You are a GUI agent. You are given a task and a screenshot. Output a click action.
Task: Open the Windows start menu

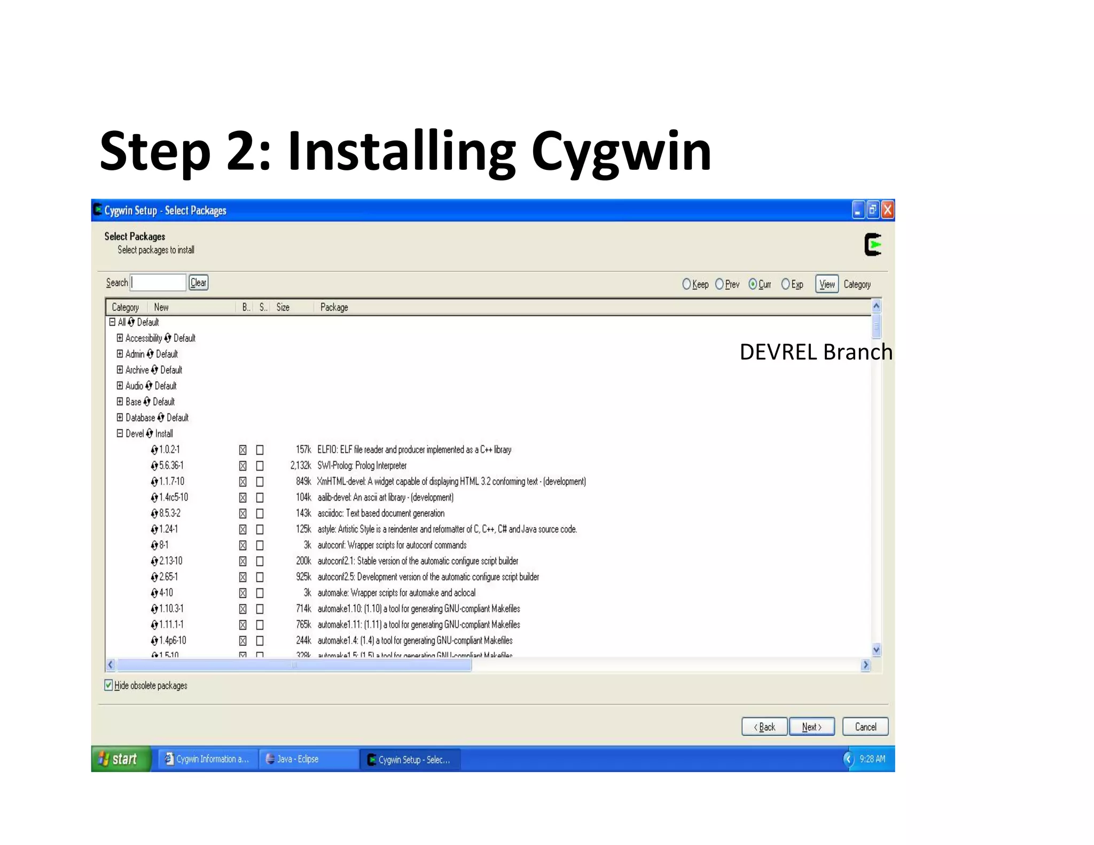[121, 759]
